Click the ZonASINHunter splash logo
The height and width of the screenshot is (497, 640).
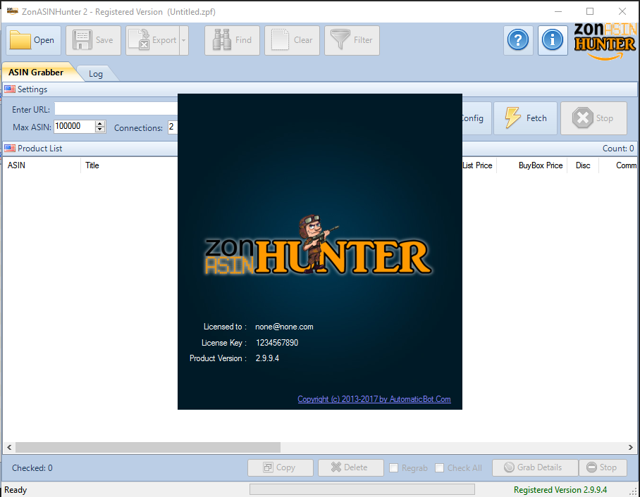318,246
